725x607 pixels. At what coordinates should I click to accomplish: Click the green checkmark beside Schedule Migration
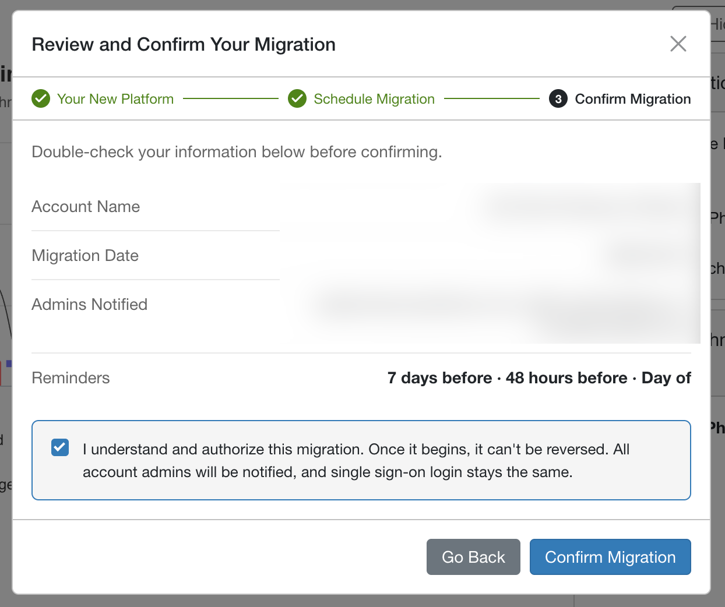pos(297,99)
